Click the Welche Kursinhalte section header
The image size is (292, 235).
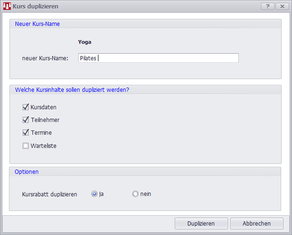click(x=72, y=89)
